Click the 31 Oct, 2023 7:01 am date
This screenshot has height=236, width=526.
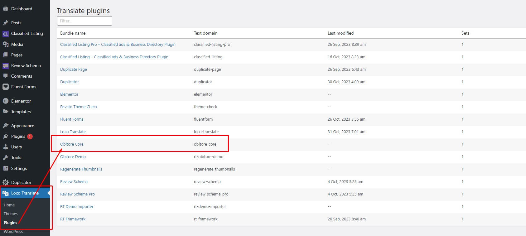coord(346,132)
